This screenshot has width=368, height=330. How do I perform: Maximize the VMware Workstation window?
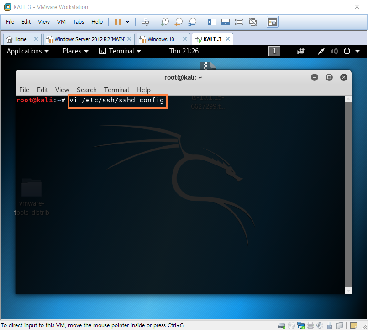[336, 7]
